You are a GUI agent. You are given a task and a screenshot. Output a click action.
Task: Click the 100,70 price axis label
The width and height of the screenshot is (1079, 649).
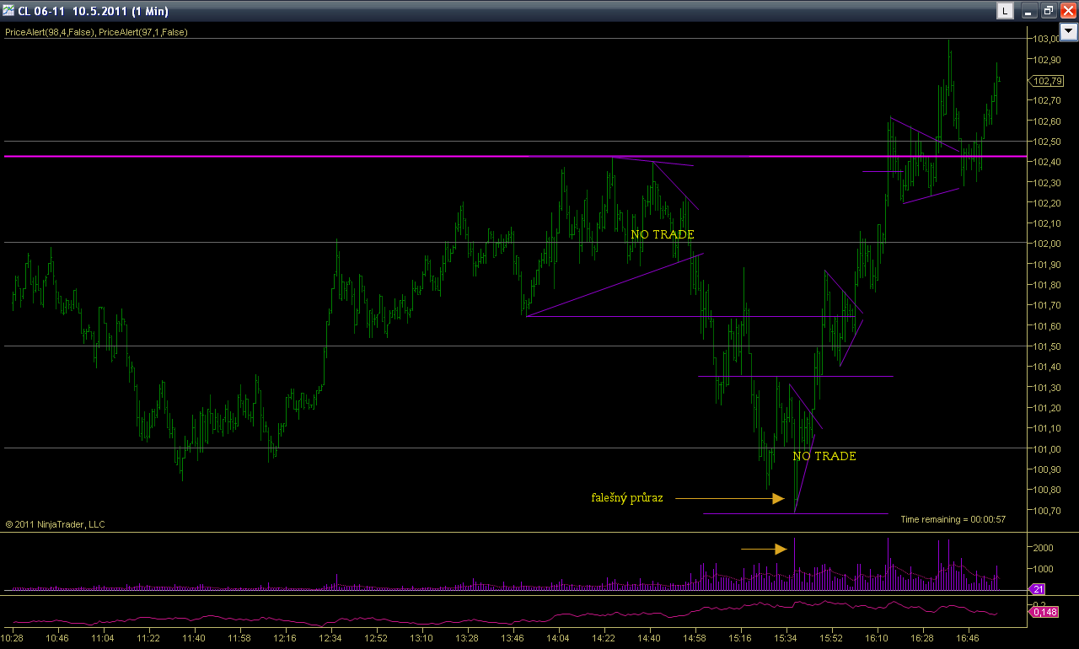(x=1047, y=510)
